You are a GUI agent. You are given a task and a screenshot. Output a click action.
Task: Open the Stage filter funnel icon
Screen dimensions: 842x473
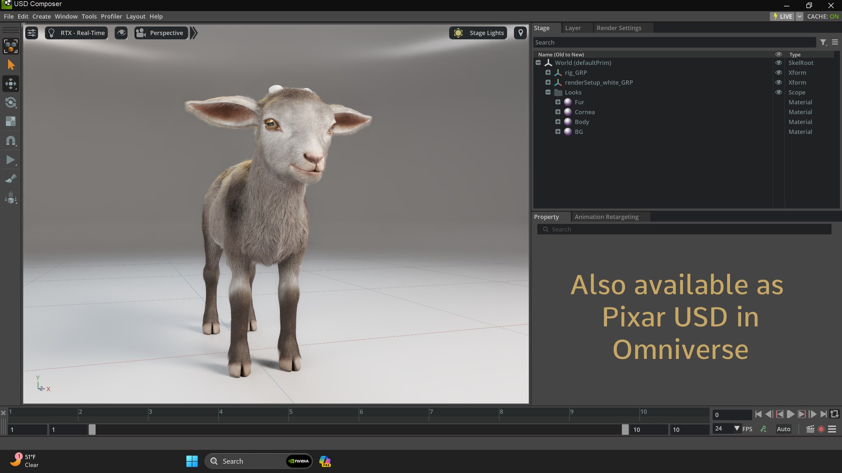(823, 42)
